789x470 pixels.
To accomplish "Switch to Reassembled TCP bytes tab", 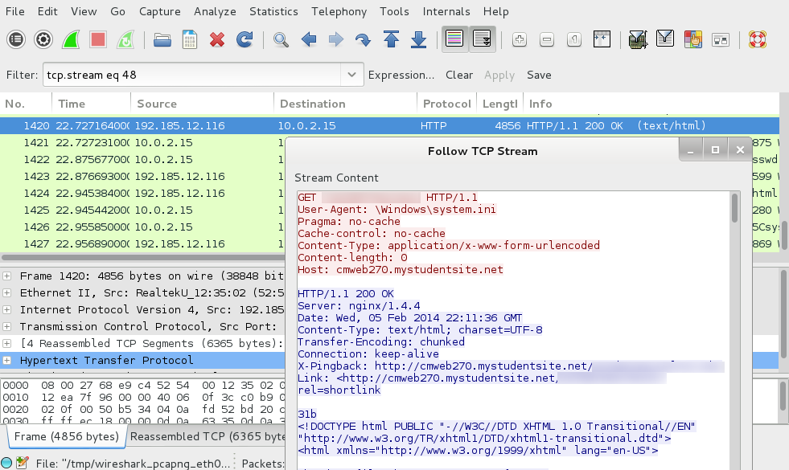I will pos(208,436).
